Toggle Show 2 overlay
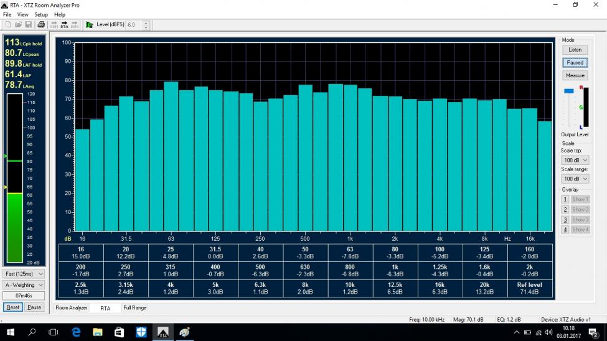Screen dimensions: 607x341 pos(580,210)
